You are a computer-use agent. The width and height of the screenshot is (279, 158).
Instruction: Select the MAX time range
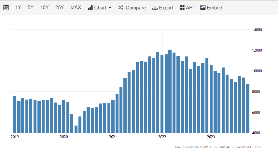click(76, 7)
